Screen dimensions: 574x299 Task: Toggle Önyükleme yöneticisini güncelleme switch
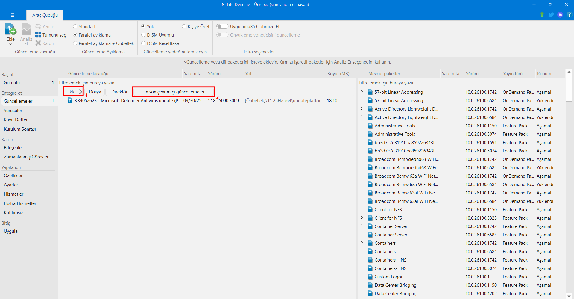coord(222,35)
